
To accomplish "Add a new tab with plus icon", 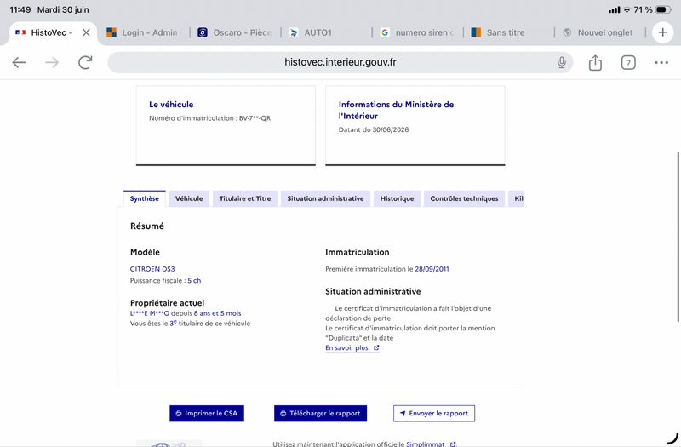I will [x=662, y=32].
